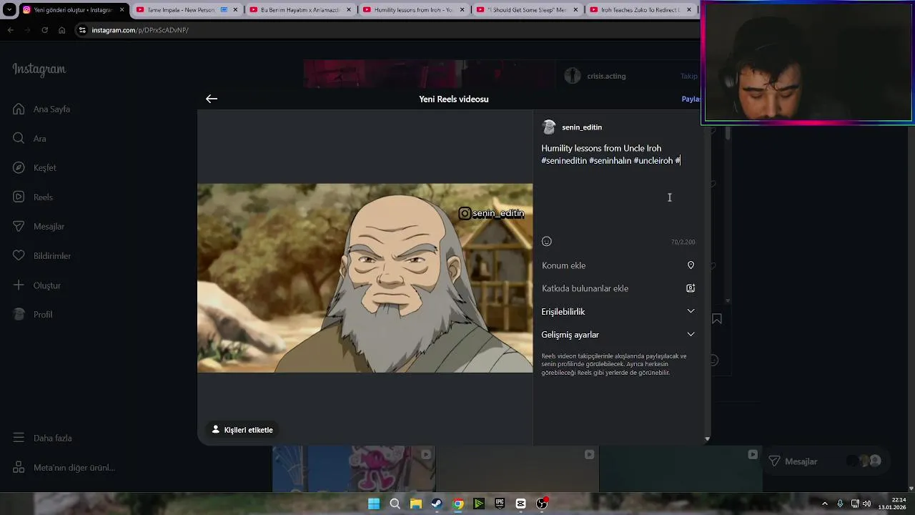915x515 pixels.
Task: Open Ana Sayfa in the Instagram sidebar
Action: [x=41, y=109]
